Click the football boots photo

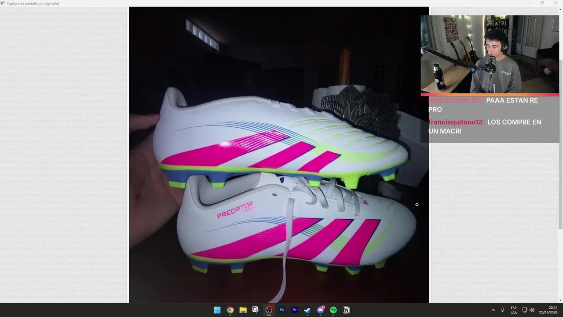coord(279,155)
